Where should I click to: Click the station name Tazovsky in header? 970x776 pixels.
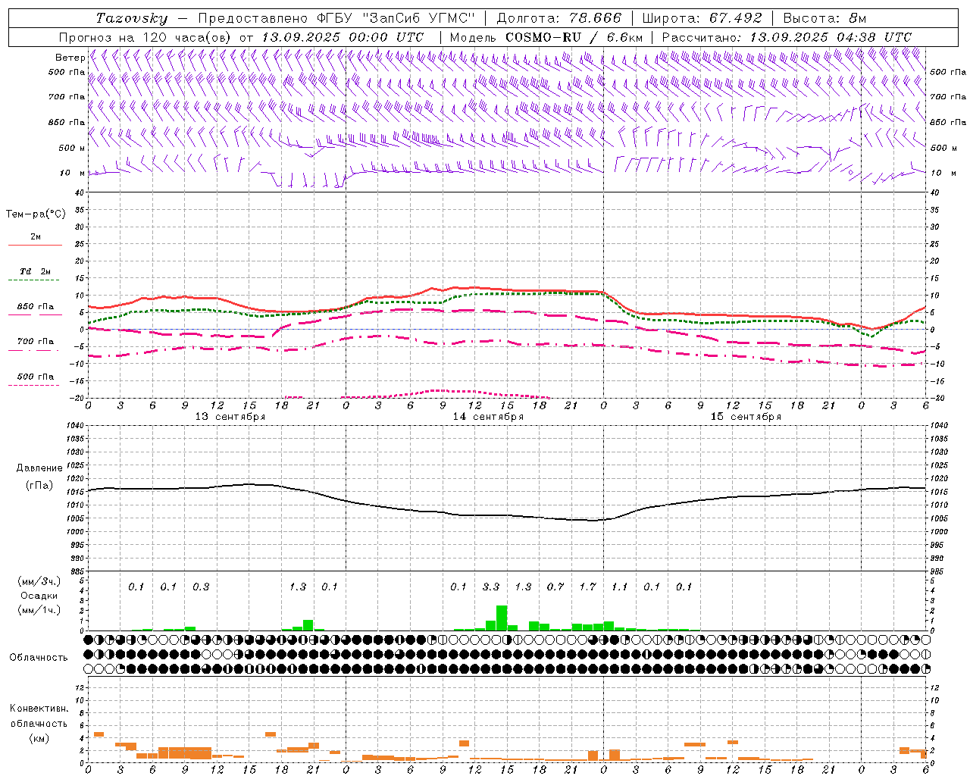pyautogui.click(x=131, y=18)
